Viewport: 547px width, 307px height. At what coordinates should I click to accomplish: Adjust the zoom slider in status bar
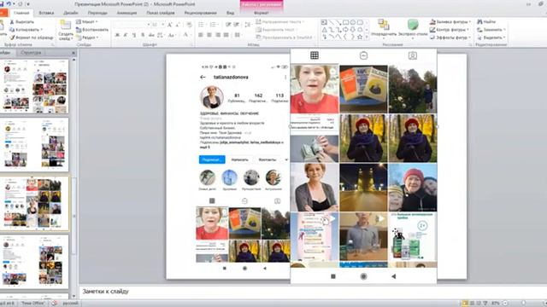(x=523, y=304)
